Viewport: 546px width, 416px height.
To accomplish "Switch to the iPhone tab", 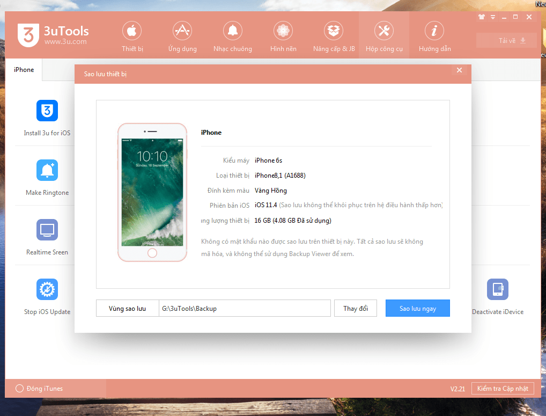I will click(24, 70).
